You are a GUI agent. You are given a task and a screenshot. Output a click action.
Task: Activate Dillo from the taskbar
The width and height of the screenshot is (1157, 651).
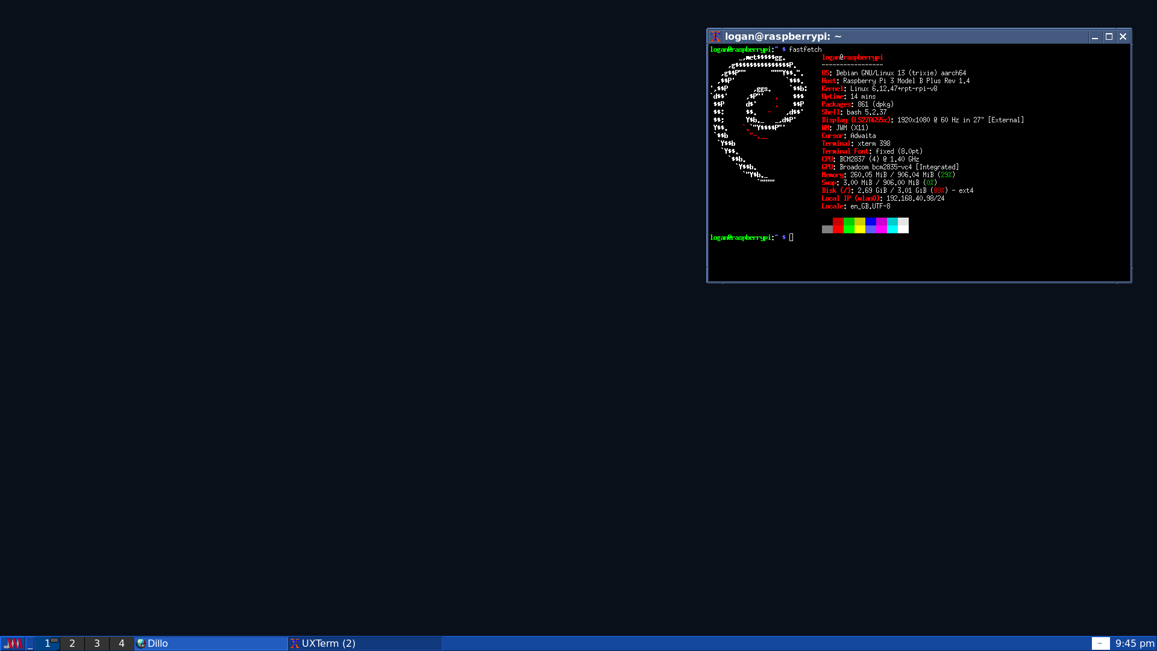[x=211, y=643]
